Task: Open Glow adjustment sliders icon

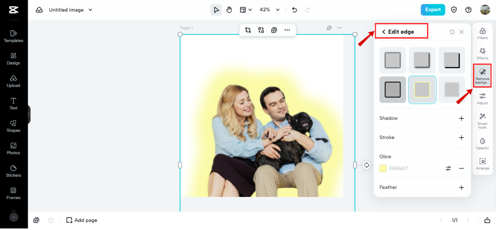Action: coord(448,168)
